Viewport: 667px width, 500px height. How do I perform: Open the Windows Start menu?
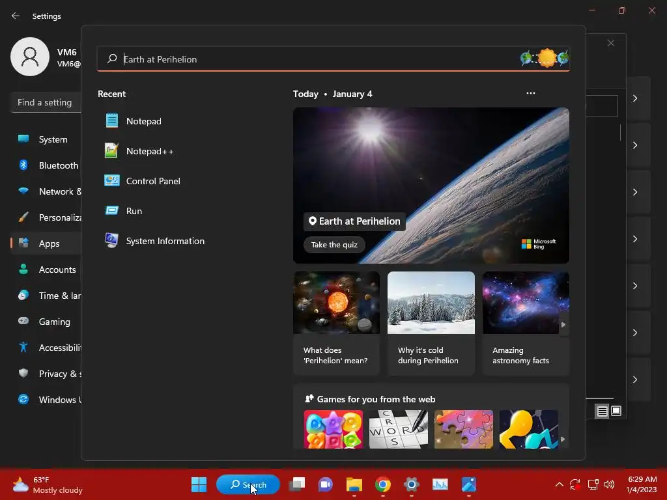tap(199, 484)
